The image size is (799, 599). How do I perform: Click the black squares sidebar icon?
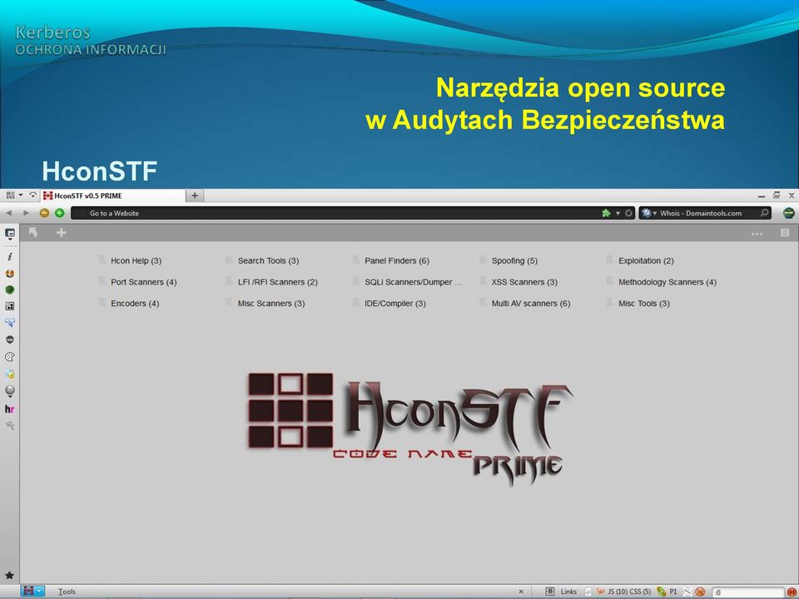10,306
